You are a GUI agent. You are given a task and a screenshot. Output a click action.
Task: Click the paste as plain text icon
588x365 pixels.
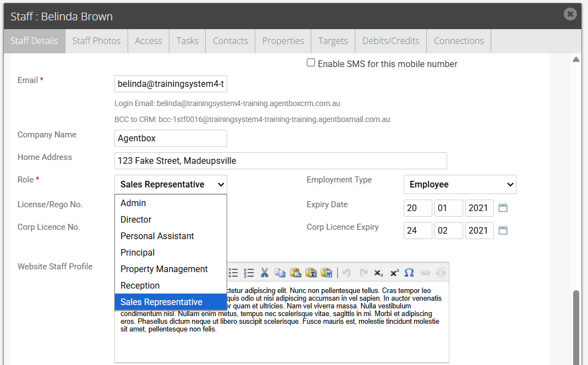pos(311,273)
